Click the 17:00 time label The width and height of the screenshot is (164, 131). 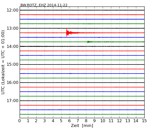click(x=13, y=101)
